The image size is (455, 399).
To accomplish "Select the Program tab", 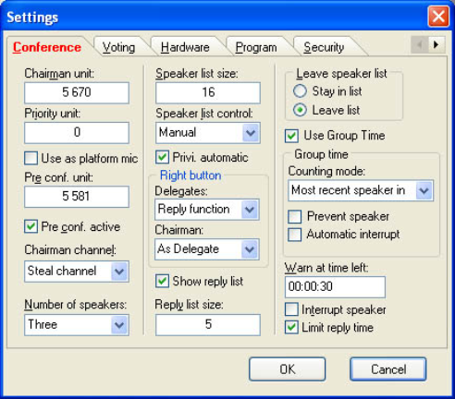I will pyautogui.click(x=256, y=47).
